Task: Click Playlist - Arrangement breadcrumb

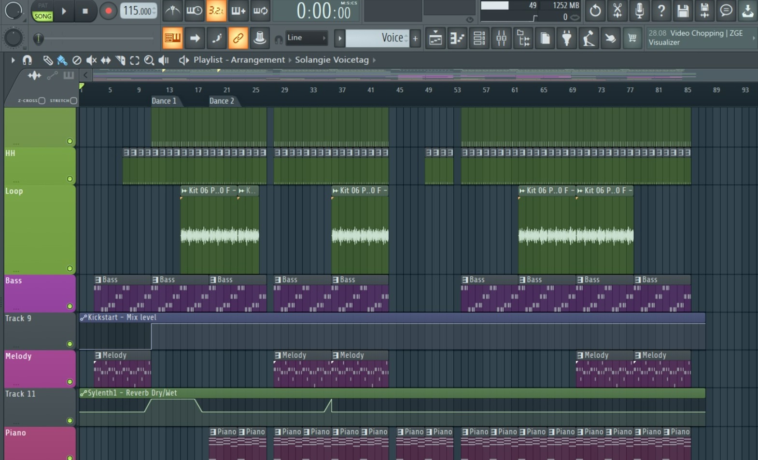Action: click(x=239, y=60)
